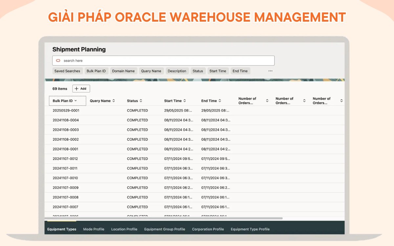Screen dimensions: 394x246
Task: Click start time of row 20250529-0001
Action: (178, 111)
